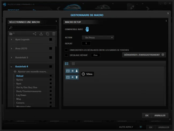Click the macro search field
174x131 pixels.
32,28
